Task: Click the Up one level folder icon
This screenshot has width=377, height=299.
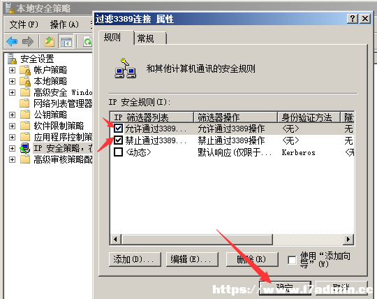Action: [50, 42]
